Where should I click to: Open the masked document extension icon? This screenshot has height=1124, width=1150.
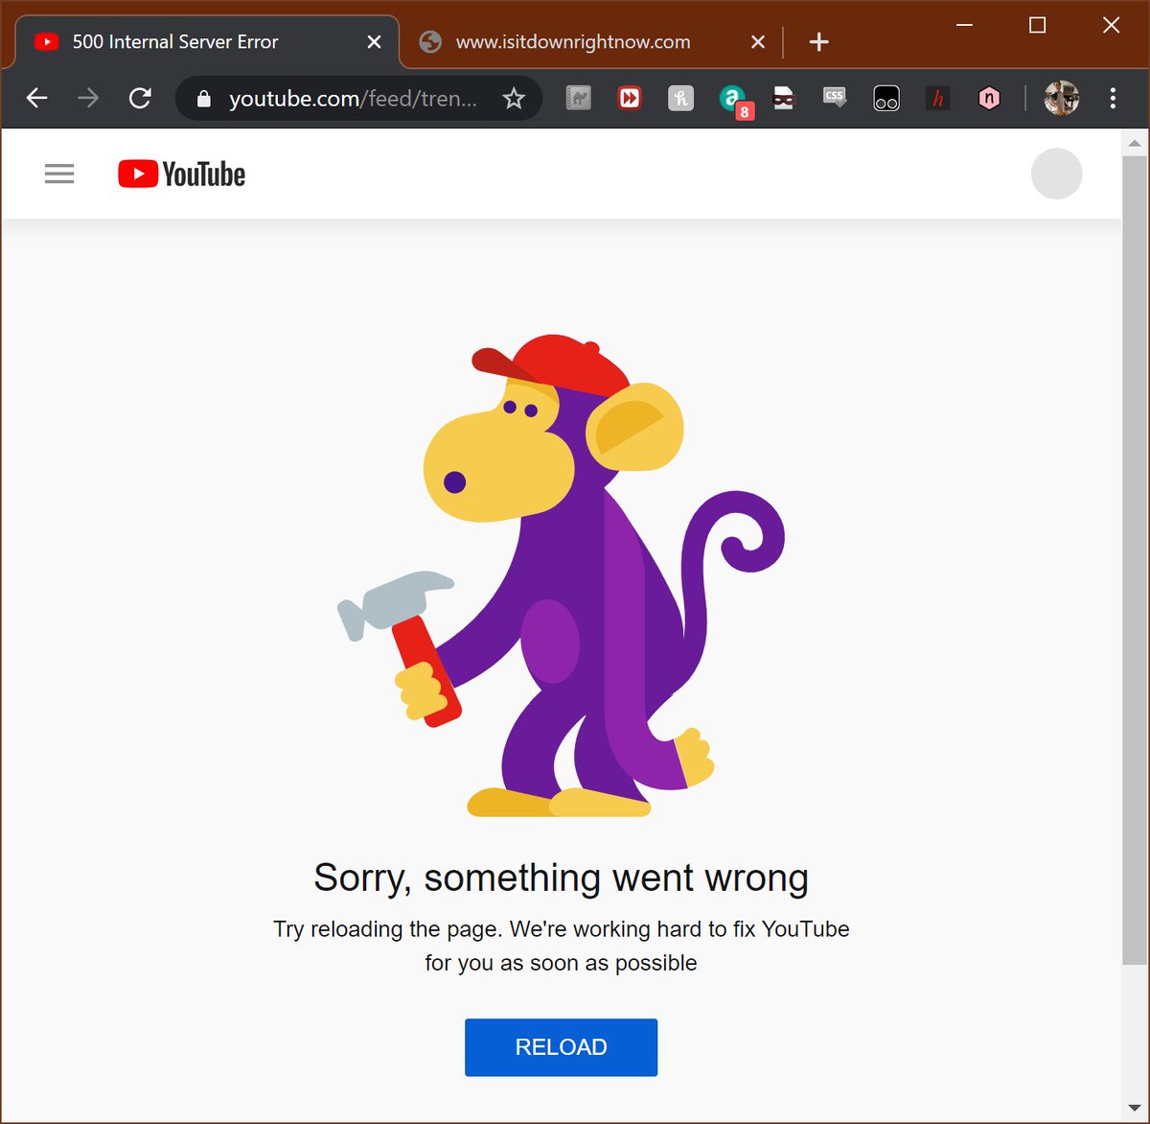pyautogui.click(x=784, y=98)
